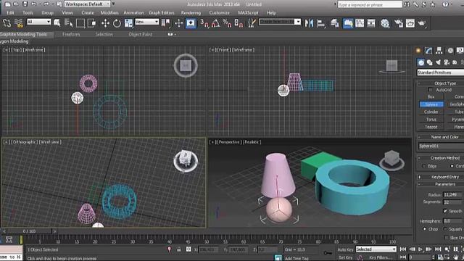Click the Play Animation button

(x=420, y=249)
